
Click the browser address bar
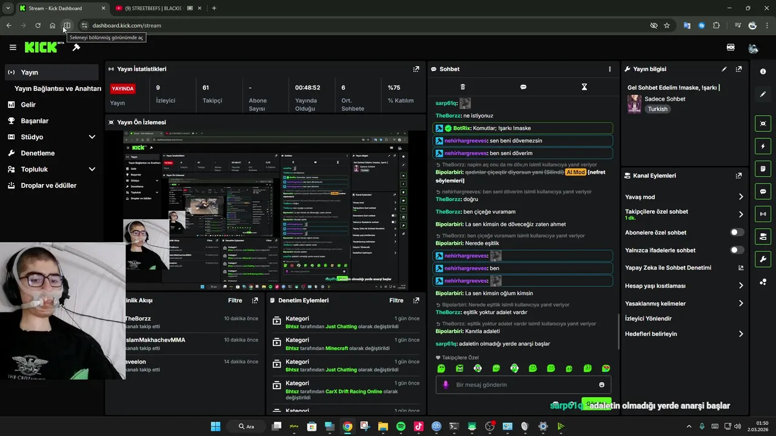(364, 25)
